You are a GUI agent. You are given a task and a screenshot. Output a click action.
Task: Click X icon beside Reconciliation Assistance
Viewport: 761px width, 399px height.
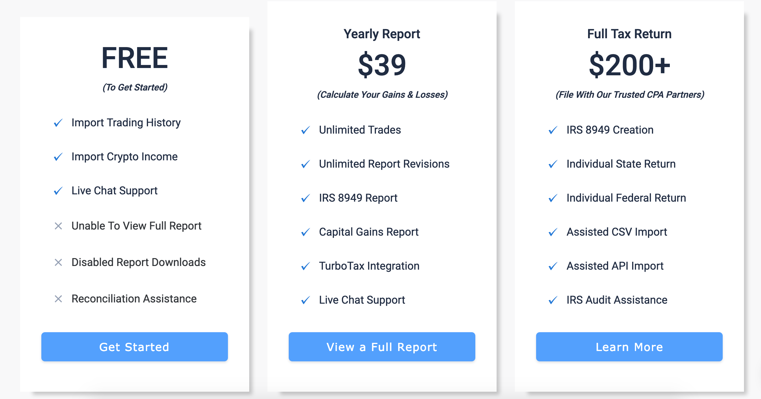(x=58, y=299)
